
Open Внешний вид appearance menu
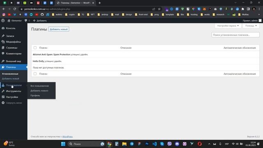tap(14, 61)
